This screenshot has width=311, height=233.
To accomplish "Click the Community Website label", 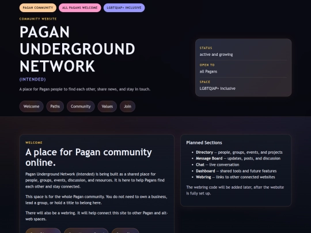I will pos(38,19).
